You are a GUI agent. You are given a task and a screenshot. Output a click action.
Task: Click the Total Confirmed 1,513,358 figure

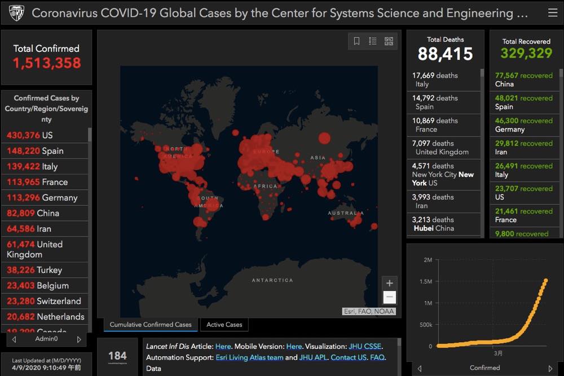(x=47, y=63)
